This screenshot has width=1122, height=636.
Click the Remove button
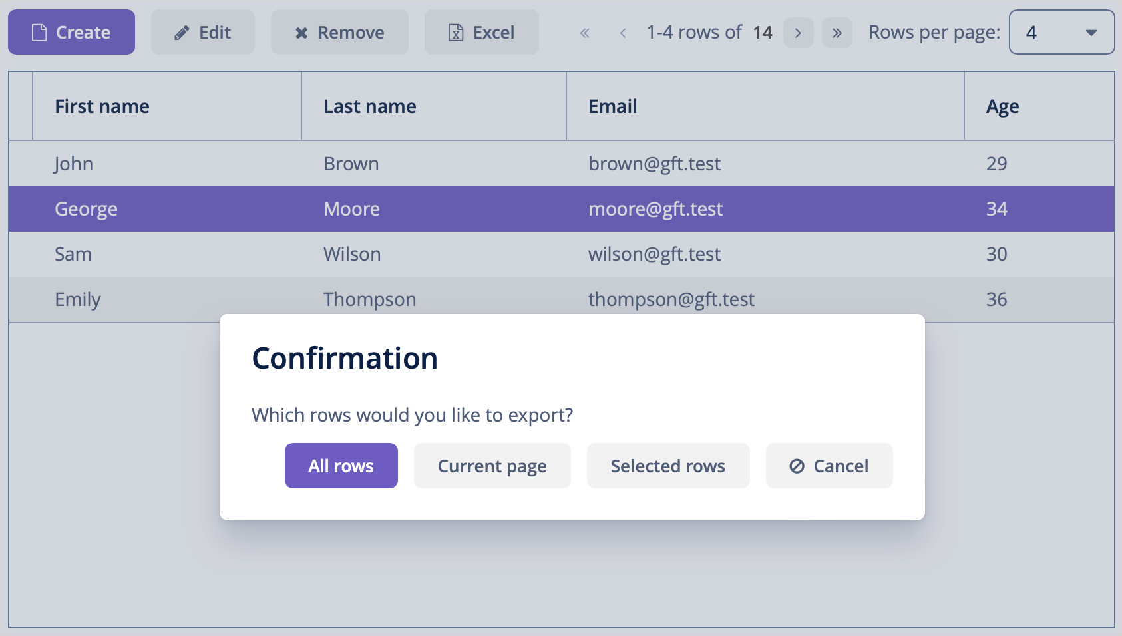click(339, 32)
